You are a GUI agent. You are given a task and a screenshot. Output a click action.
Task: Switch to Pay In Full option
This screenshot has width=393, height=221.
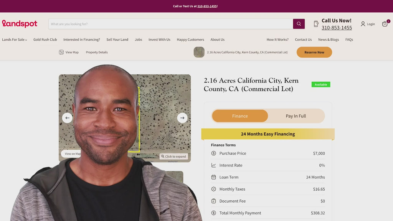click(x=296, y=116)
